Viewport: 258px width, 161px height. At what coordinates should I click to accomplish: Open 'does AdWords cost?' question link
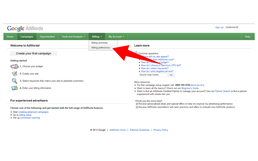(157, 60)
